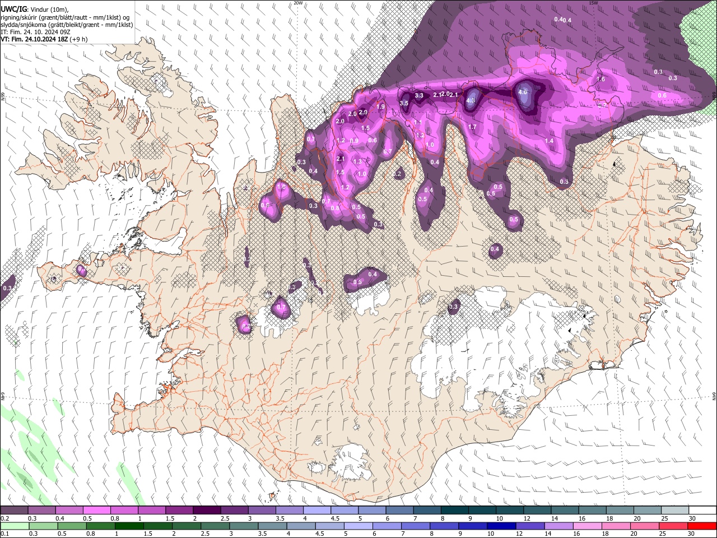Click the 15W longitude label
Viewport: 717px width, 538px height.
[x=593, y=3]
